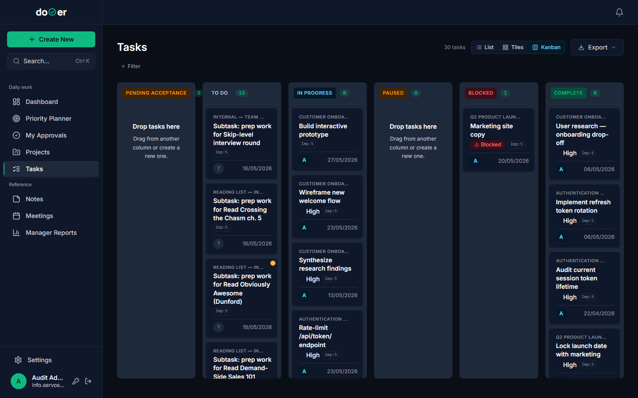638x398 pixels.
Task: Go to Priority Planner
Action: [x=51, y=119]
